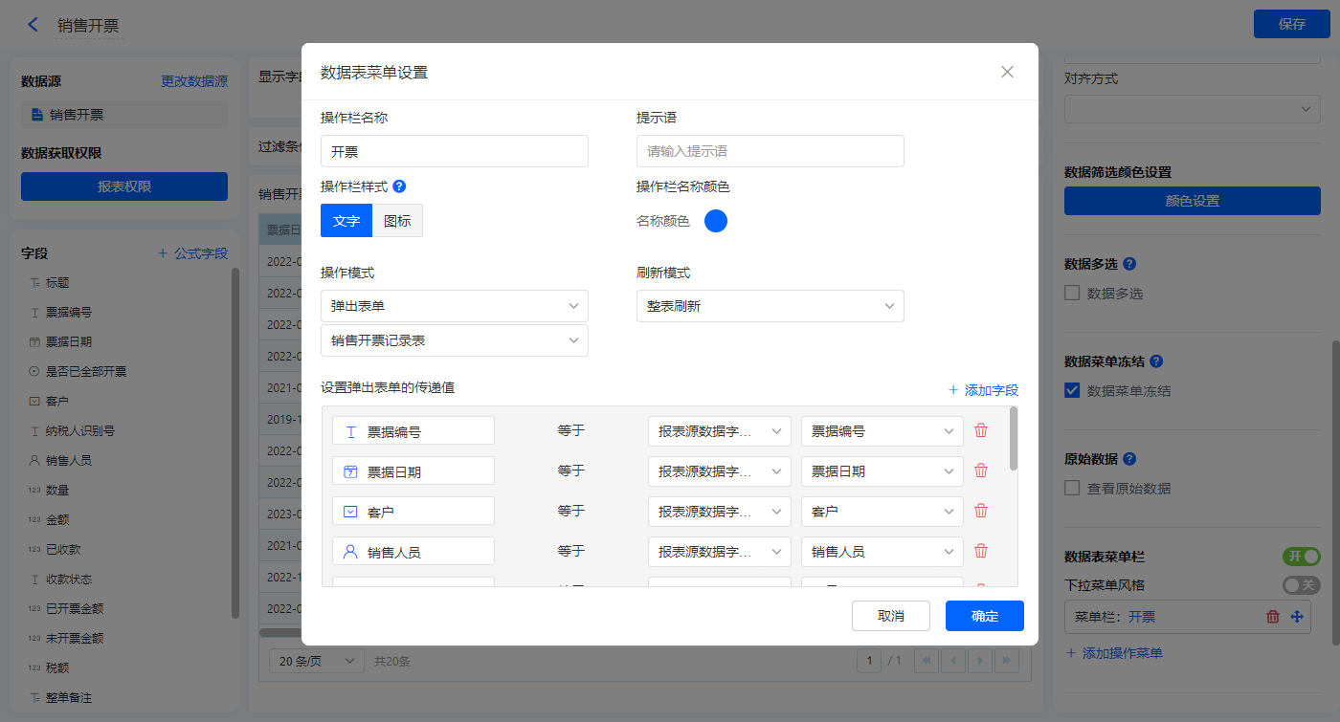Click the move handle on 菜单栏：开票
Viewport: 1340px width, 722px height.
coord(1297,617)
